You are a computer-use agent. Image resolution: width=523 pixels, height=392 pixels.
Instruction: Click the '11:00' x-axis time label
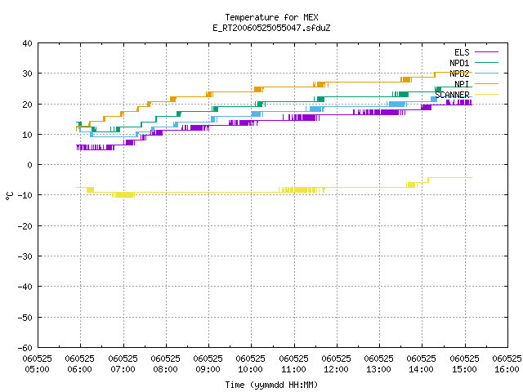(294, 369)
